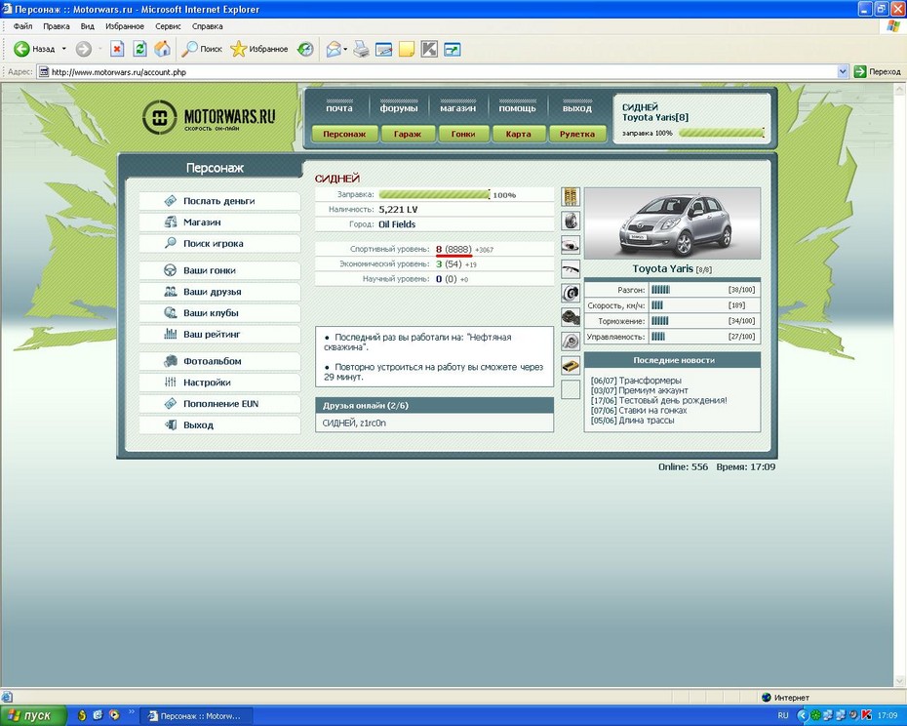This screenshot has width=907, height=726.
Task: Open the Back button history dropdown arrow
Action: pos(64,49)
